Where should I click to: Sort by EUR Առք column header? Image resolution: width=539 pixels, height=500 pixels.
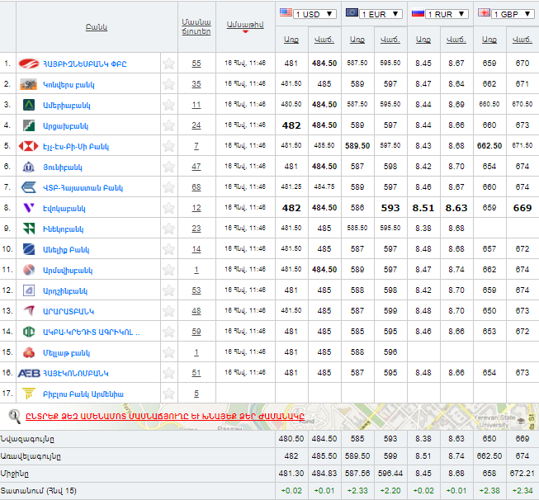[357, 40]
